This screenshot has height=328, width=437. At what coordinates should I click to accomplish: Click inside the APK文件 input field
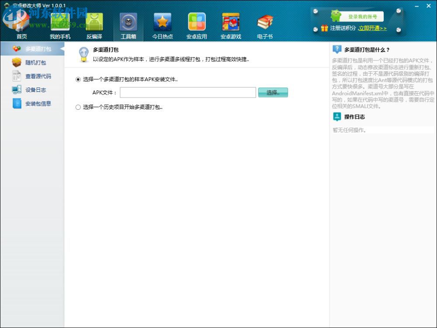[188, 92]
